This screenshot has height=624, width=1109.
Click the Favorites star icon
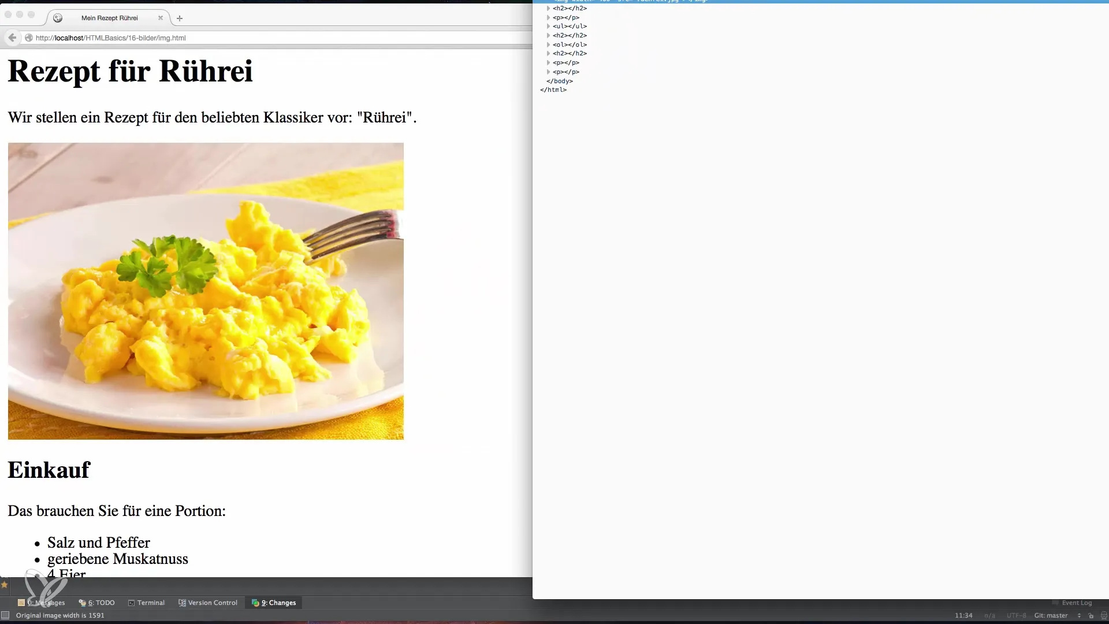[5, 585]
